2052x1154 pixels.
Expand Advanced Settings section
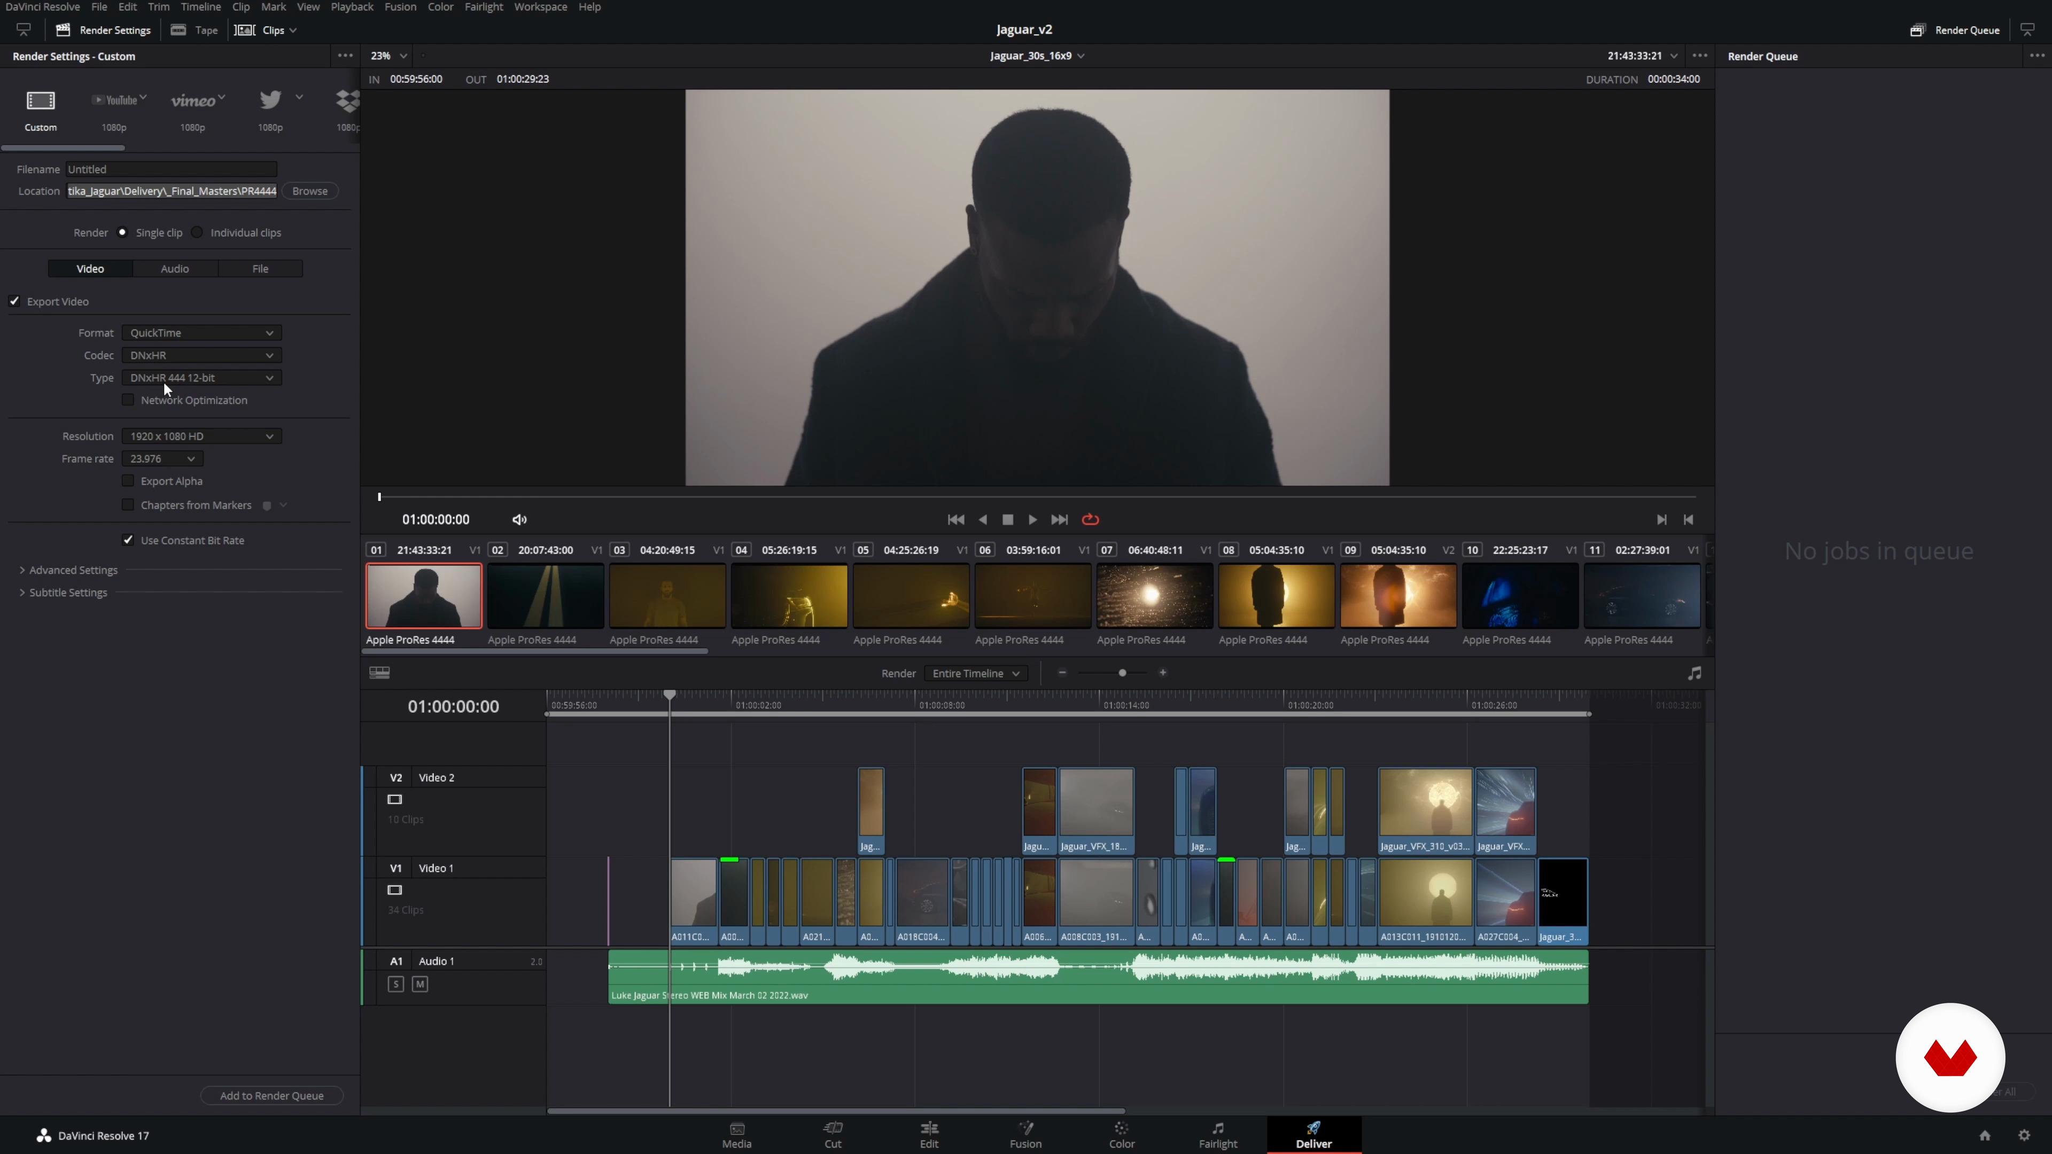click(x=68, y=570)
